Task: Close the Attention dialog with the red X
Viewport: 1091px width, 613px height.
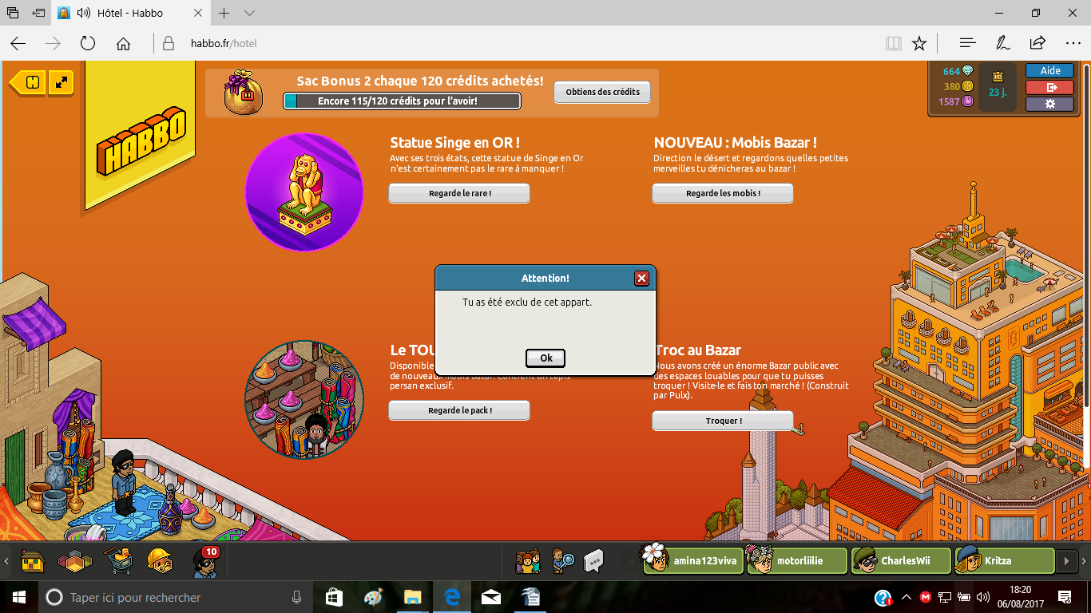Action: click(x=641, y=279)
